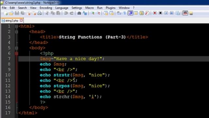Stop macro recording

click(160, 13)
